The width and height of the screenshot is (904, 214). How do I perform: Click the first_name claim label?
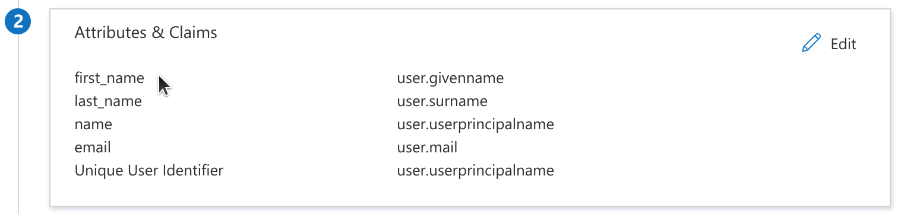click(109, 78)
